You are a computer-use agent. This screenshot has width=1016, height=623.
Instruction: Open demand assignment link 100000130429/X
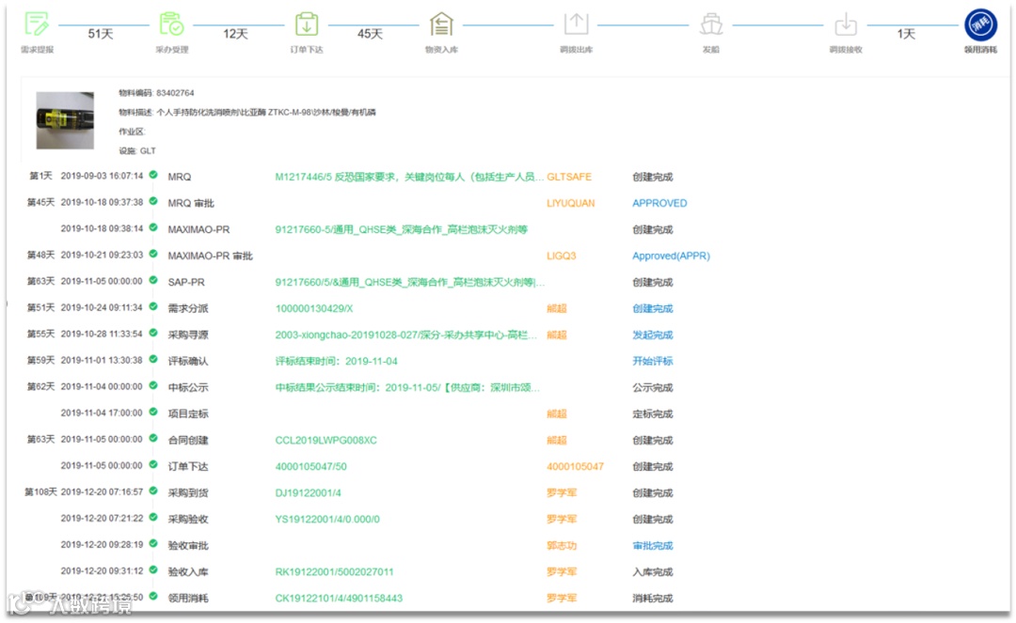(314, 308)
